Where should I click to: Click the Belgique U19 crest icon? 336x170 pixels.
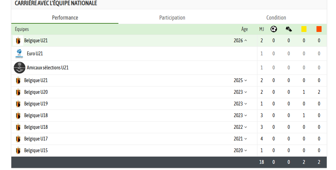click(x=18, y=104)
